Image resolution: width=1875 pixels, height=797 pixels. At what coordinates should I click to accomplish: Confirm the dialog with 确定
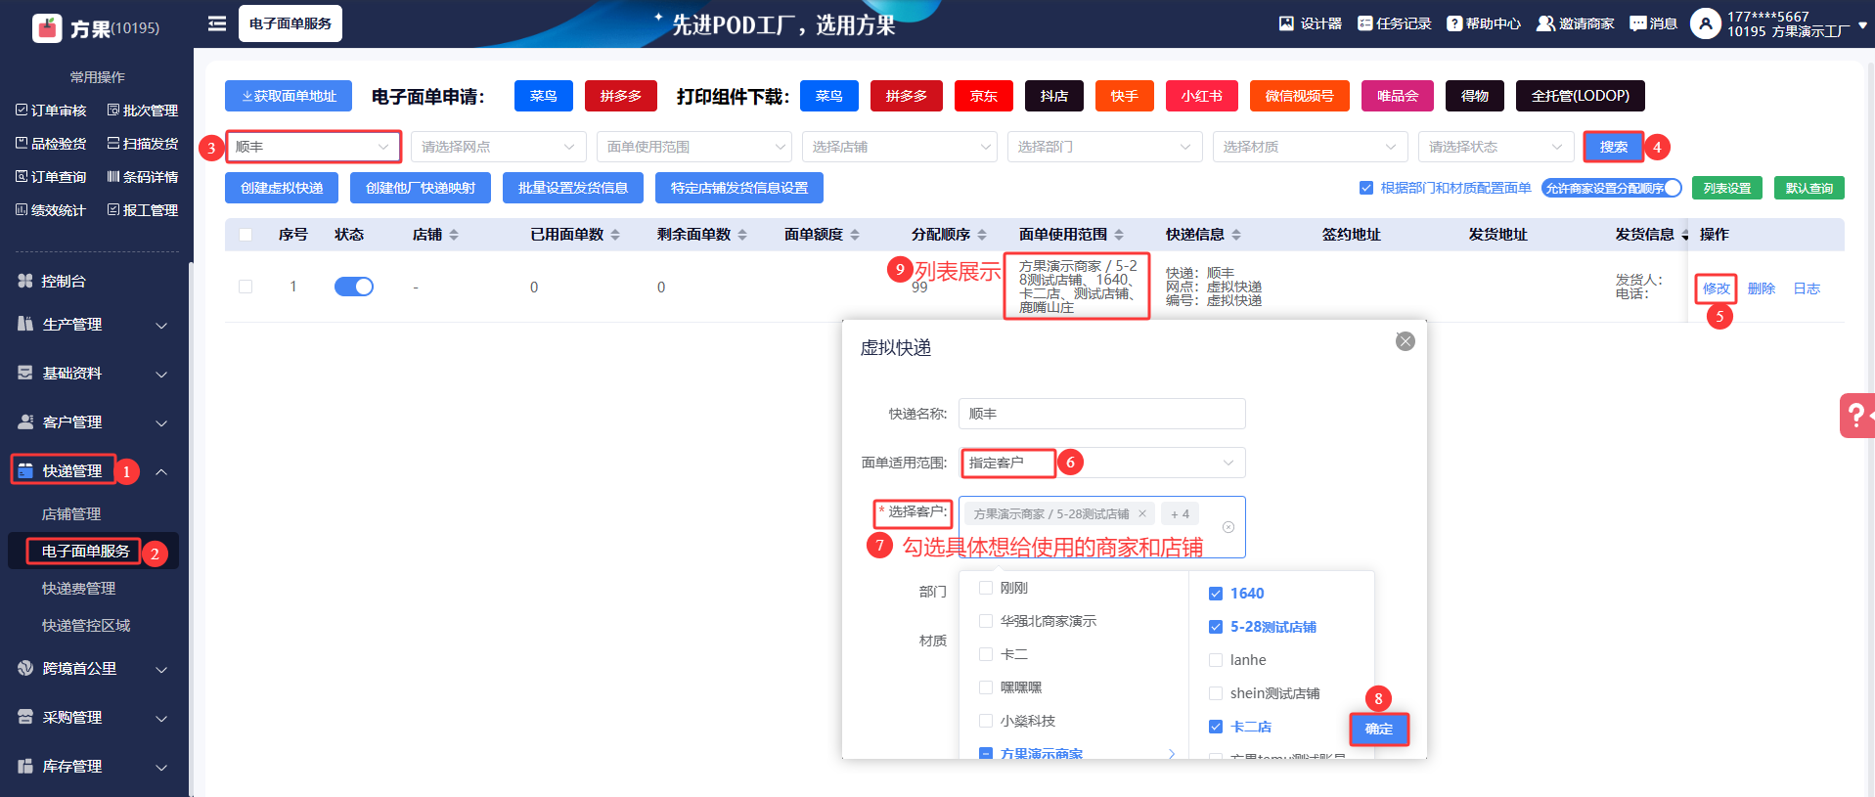(1379, 729)
